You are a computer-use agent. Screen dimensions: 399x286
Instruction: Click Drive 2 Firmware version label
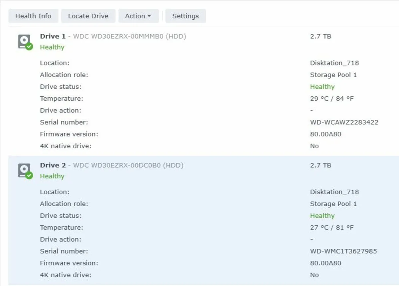tap(69, 263)
